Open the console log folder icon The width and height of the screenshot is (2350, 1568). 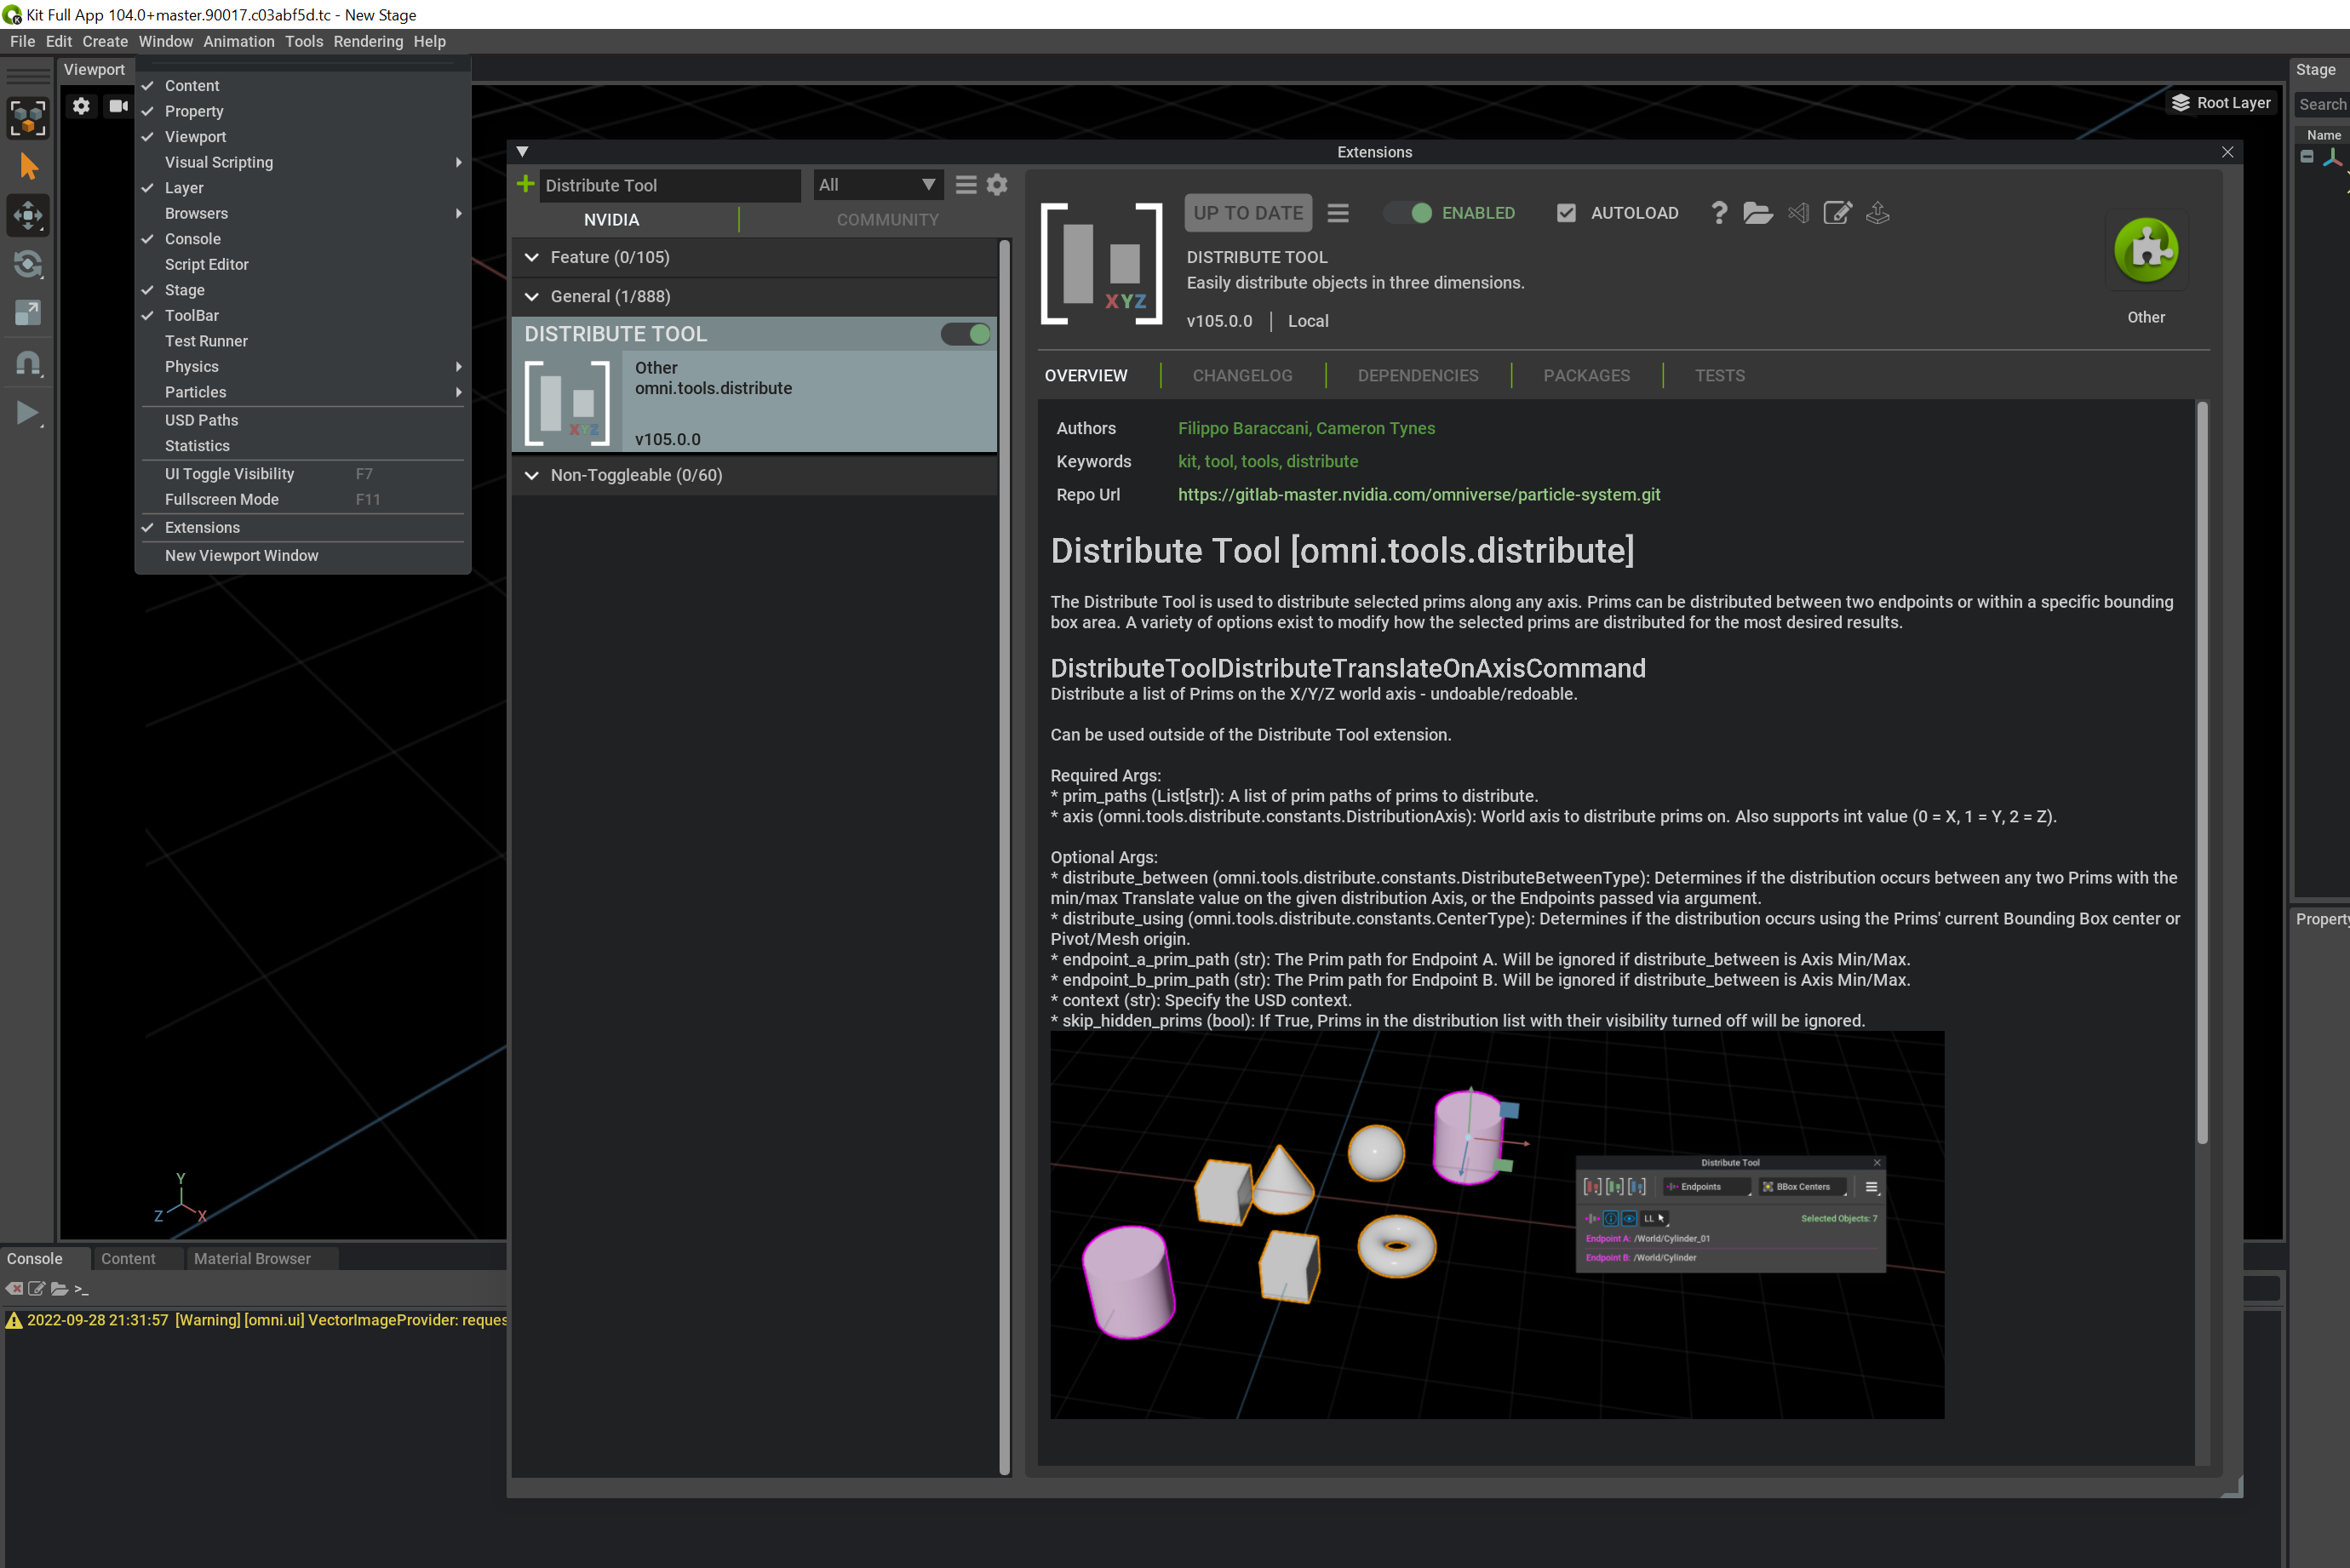pos(59,1289)
